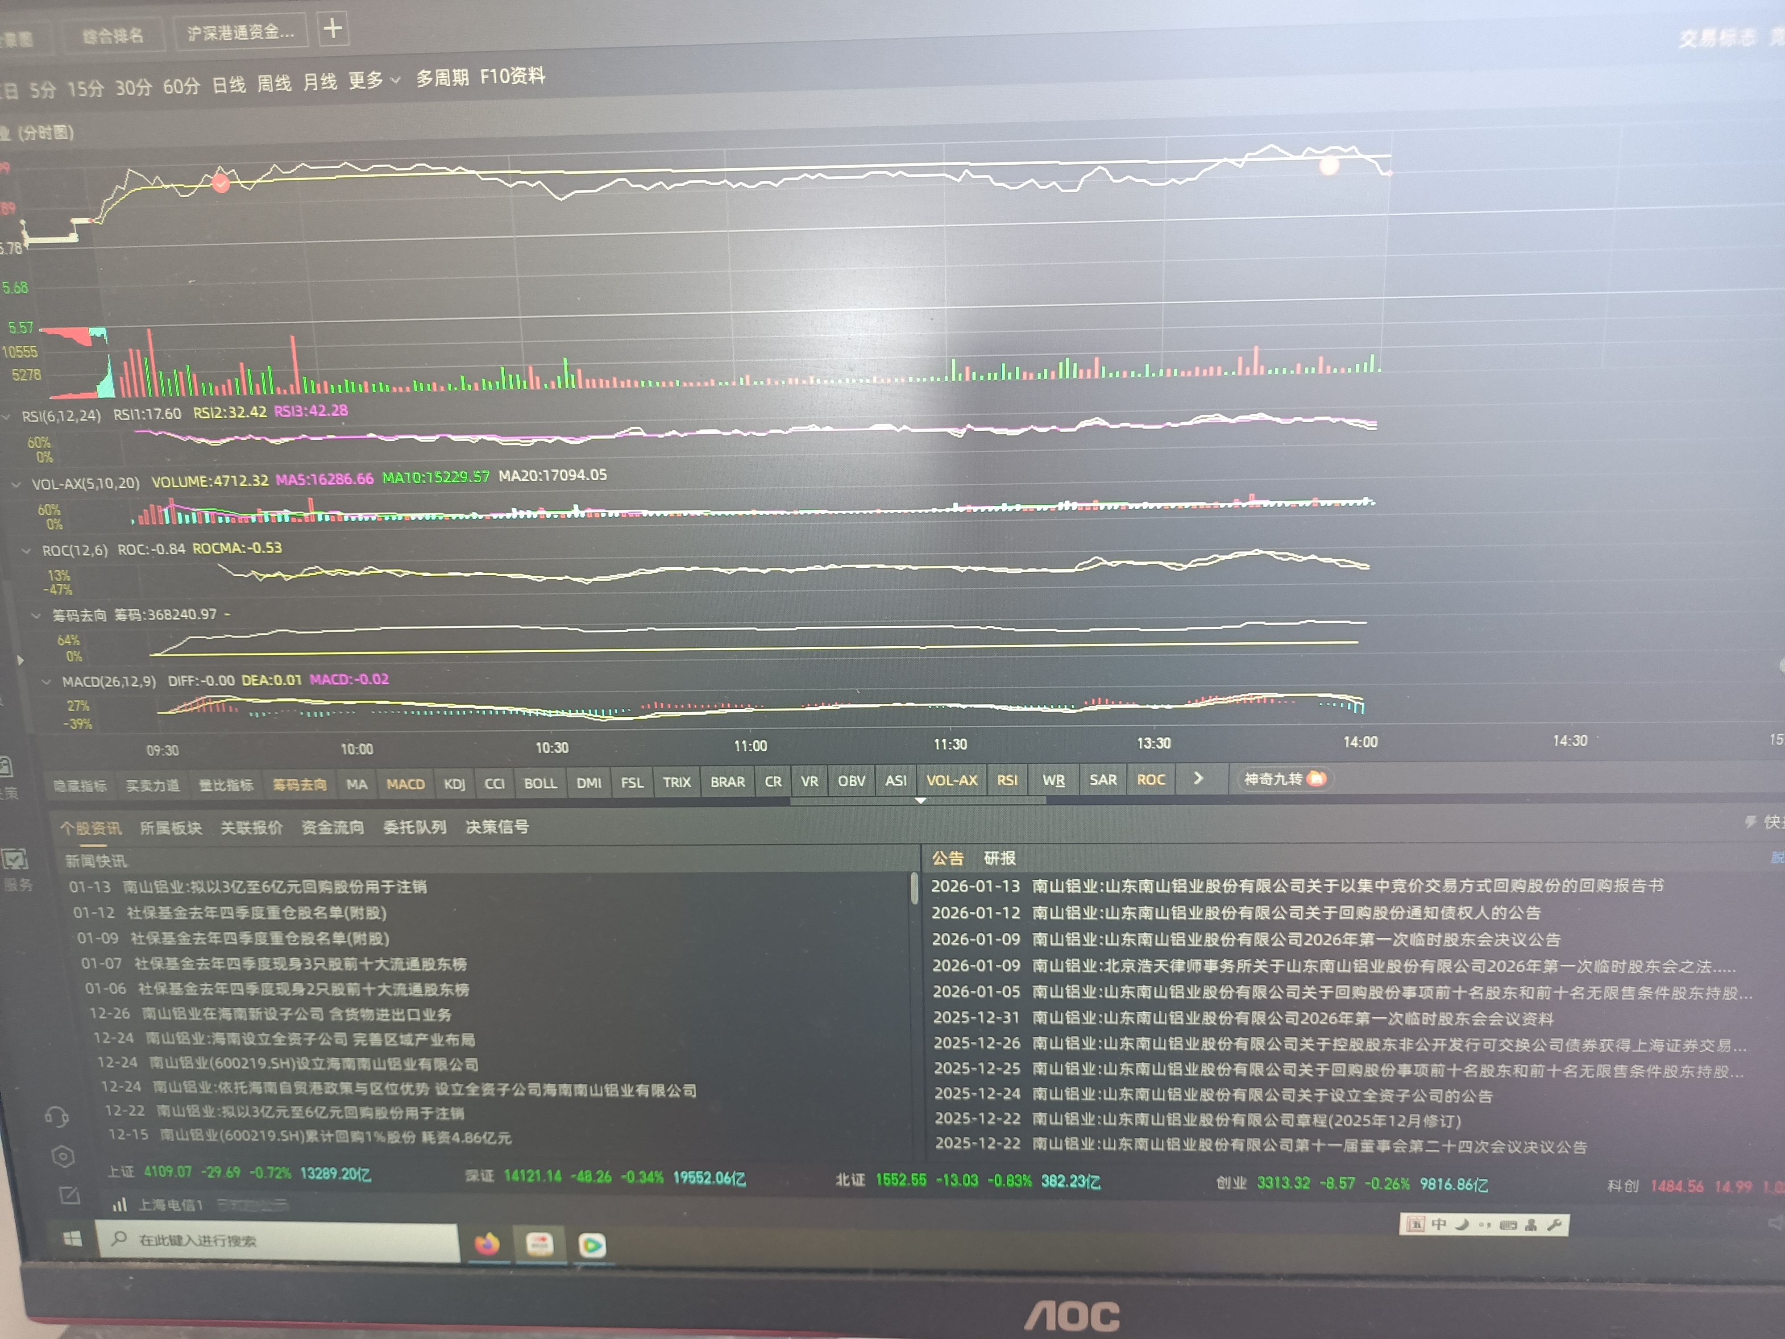
Task: Open the hexagon settings icon in sidebar
Action: (x=63, y=1156)
